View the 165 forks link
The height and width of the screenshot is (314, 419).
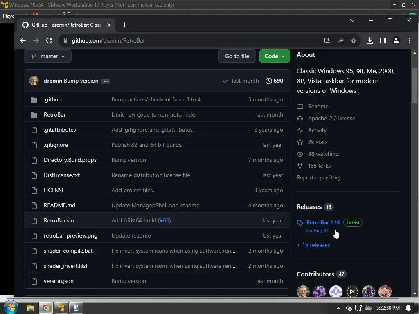pyautogui.click(x=314, y=166)
